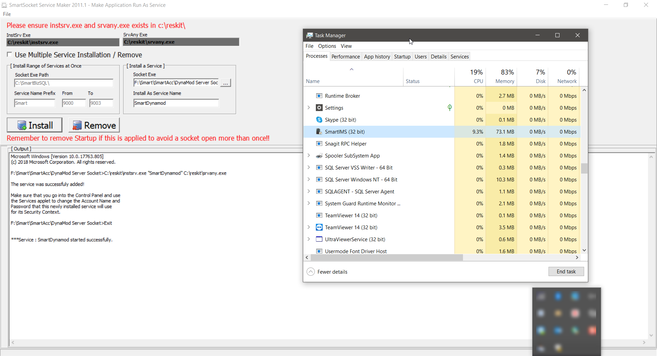The width and height of the screenshot is (657, 356).
Task: Click Task Manager horizontal scrollbar thumb
Action: [386, 258]
